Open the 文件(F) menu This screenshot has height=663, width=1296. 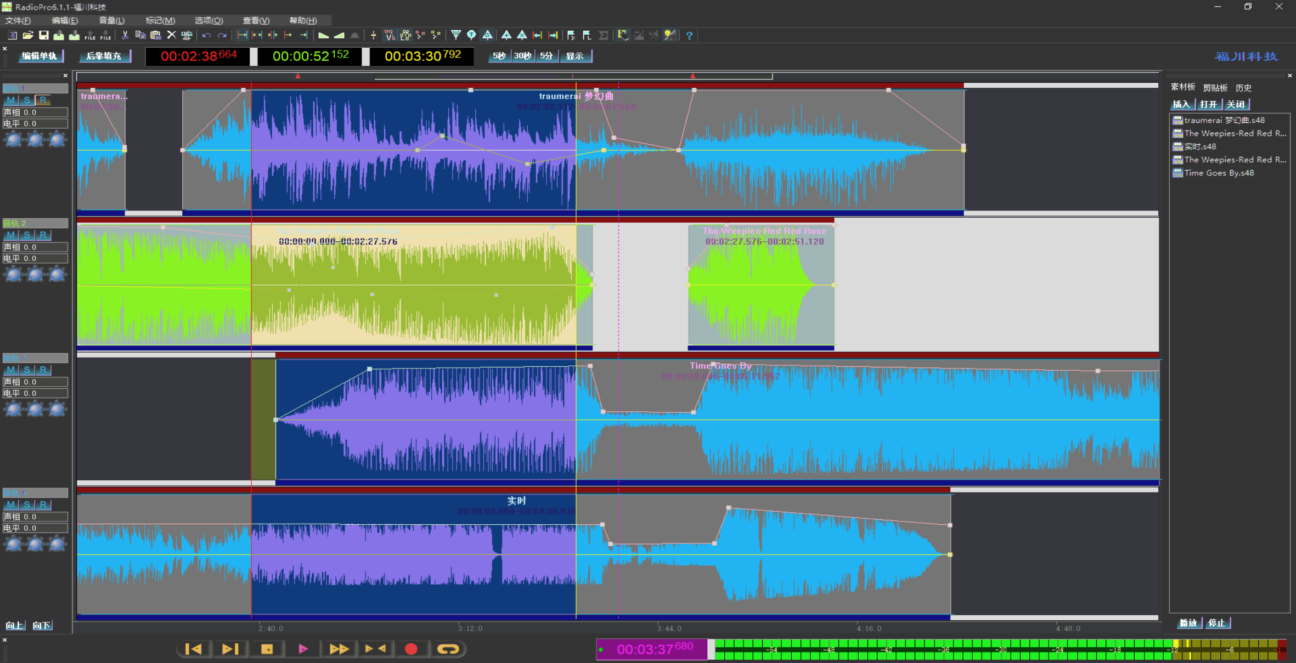[18, 20]
